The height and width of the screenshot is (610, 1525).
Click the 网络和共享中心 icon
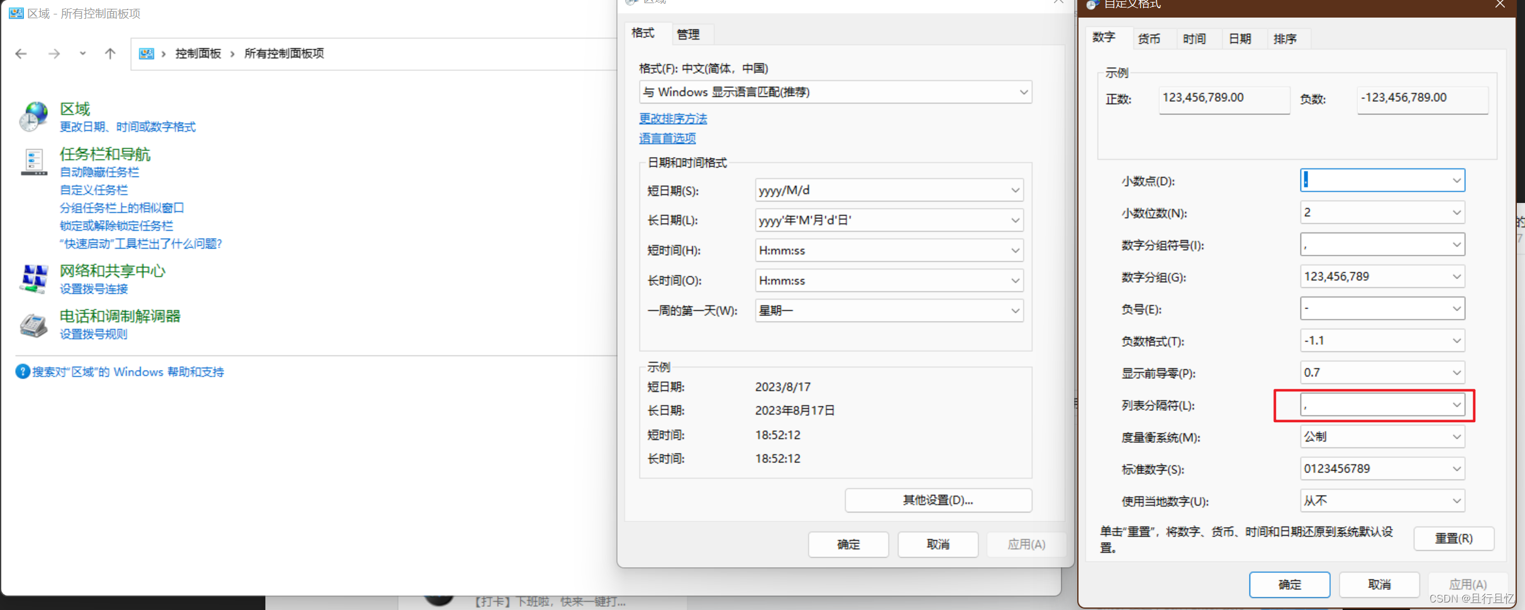pos(33,279)
